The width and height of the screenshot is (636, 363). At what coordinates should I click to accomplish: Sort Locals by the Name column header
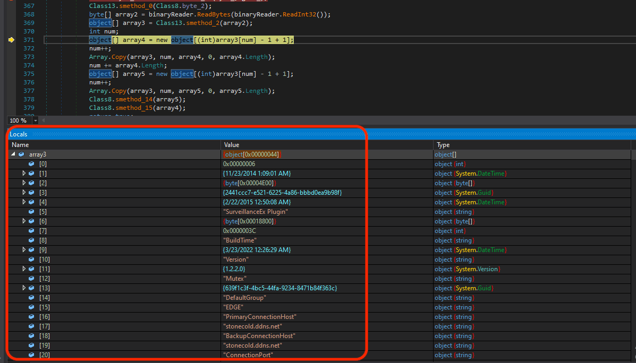tap(114, 145)
